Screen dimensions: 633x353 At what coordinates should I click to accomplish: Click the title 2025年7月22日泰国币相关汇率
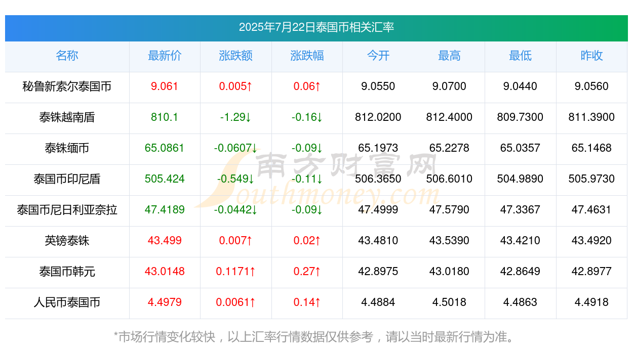pos(316,27)
